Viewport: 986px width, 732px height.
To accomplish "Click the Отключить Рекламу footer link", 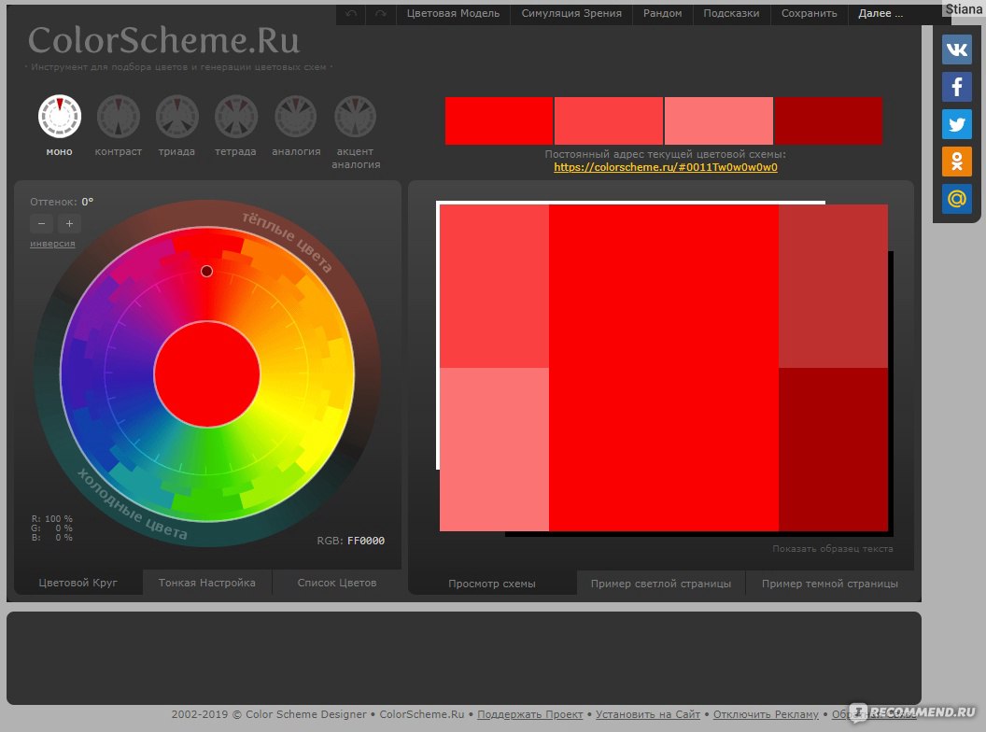I will (x=766, y=714).
